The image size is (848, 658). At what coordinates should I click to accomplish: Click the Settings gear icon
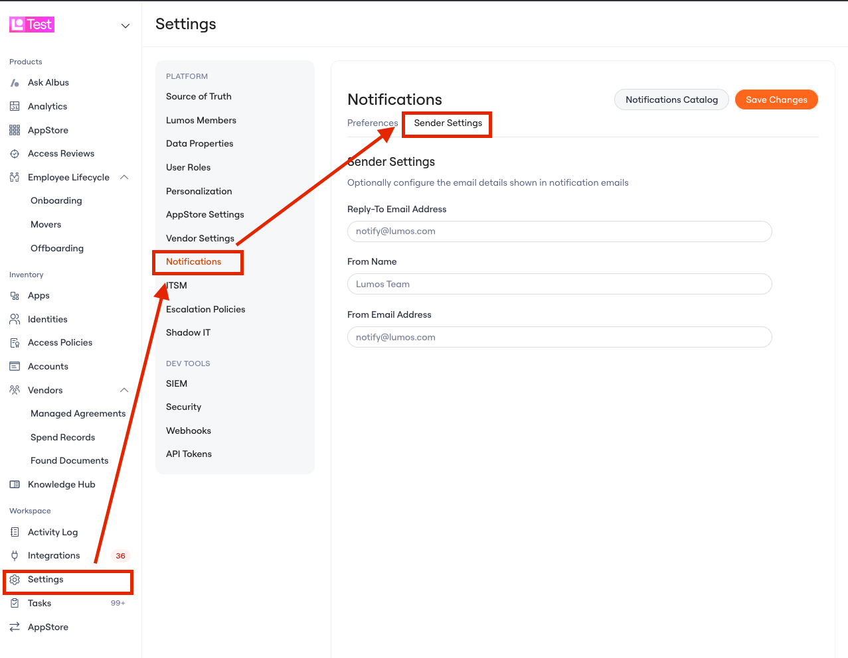(x=15, y=580)
